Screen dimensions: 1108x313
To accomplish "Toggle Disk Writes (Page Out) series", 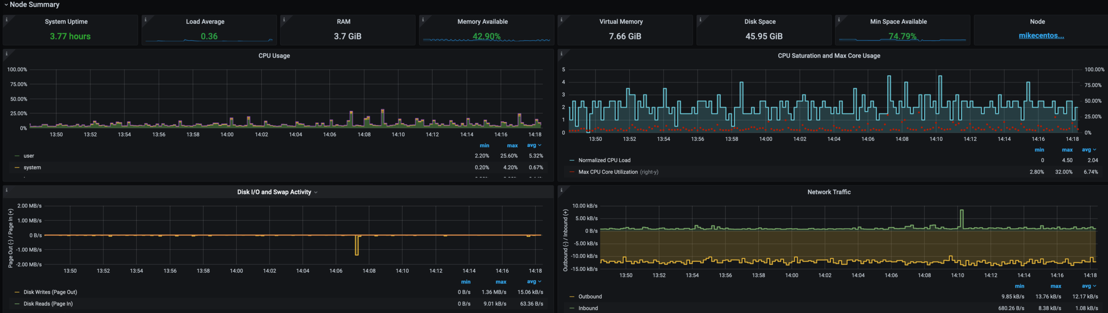I will point(50,292).
